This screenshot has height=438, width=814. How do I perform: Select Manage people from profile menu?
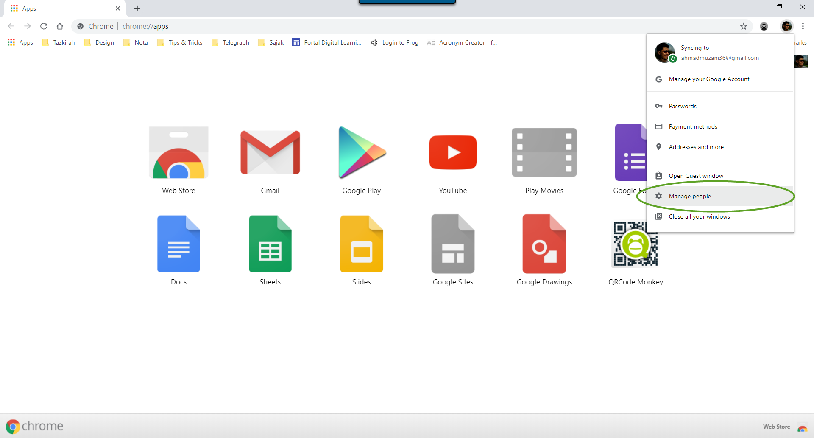690,196
